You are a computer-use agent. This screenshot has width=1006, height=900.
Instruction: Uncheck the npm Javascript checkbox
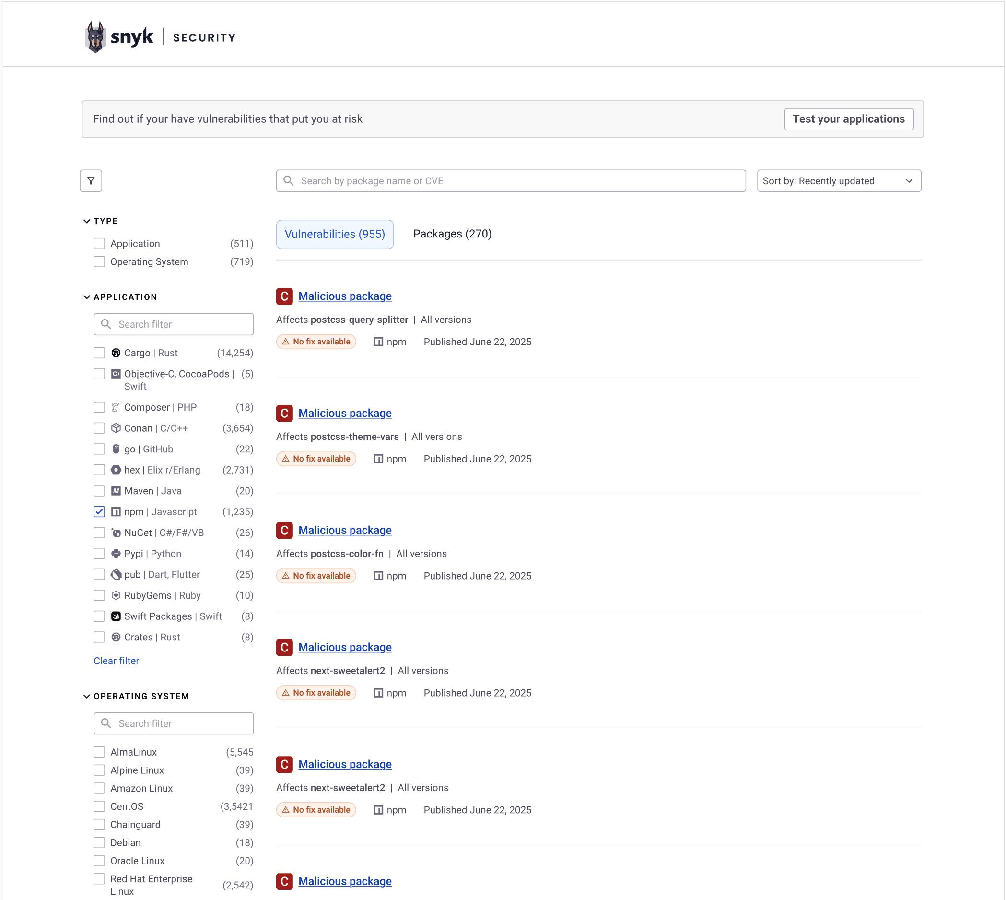[99, 512]
